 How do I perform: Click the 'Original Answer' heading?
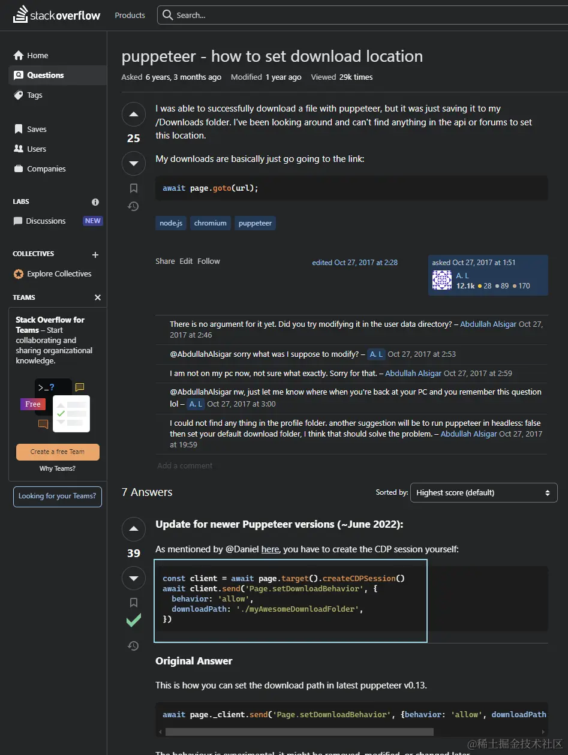coord(194,661)
